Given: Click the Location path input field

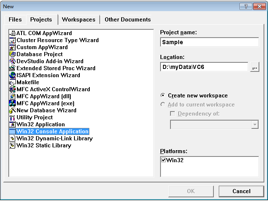Looking at the screenshot, I should coord(204,67).
